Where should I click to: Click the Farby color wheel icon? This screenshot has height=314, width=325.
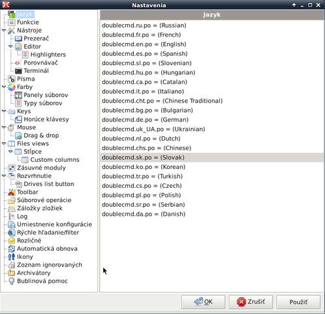(12, 87)
